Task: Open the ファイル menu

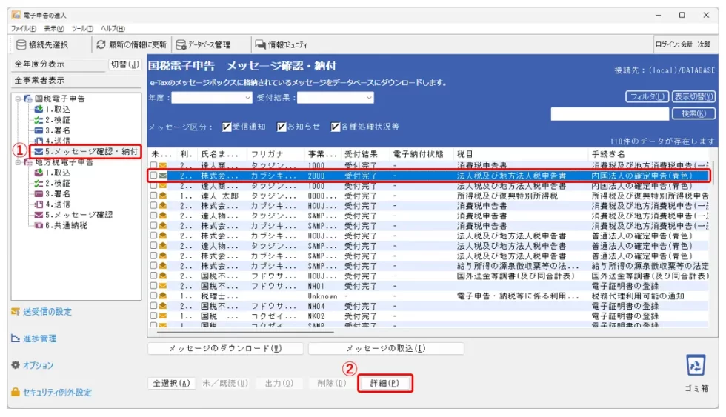Action: pos(24,28)
